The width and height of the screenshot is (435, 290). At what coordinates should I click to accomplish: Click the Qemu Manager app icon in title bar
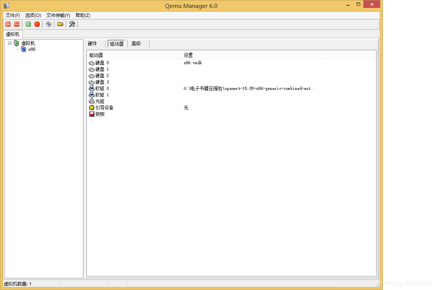pos(6,6)
